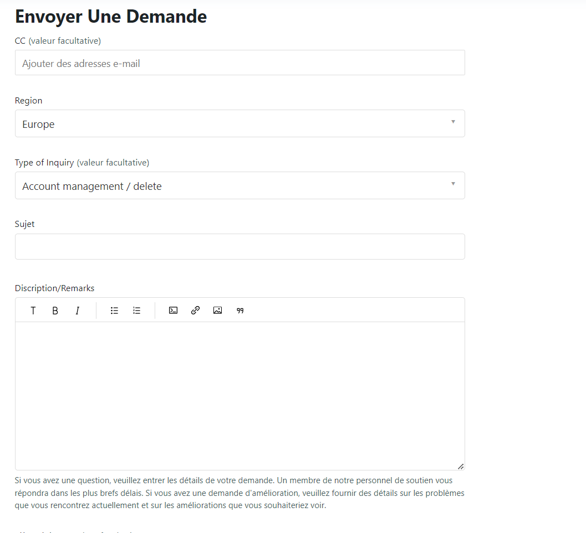Insert a bulleted list
Image resolution: width=586 pixels, height=533 pixels.
(114, 311)
